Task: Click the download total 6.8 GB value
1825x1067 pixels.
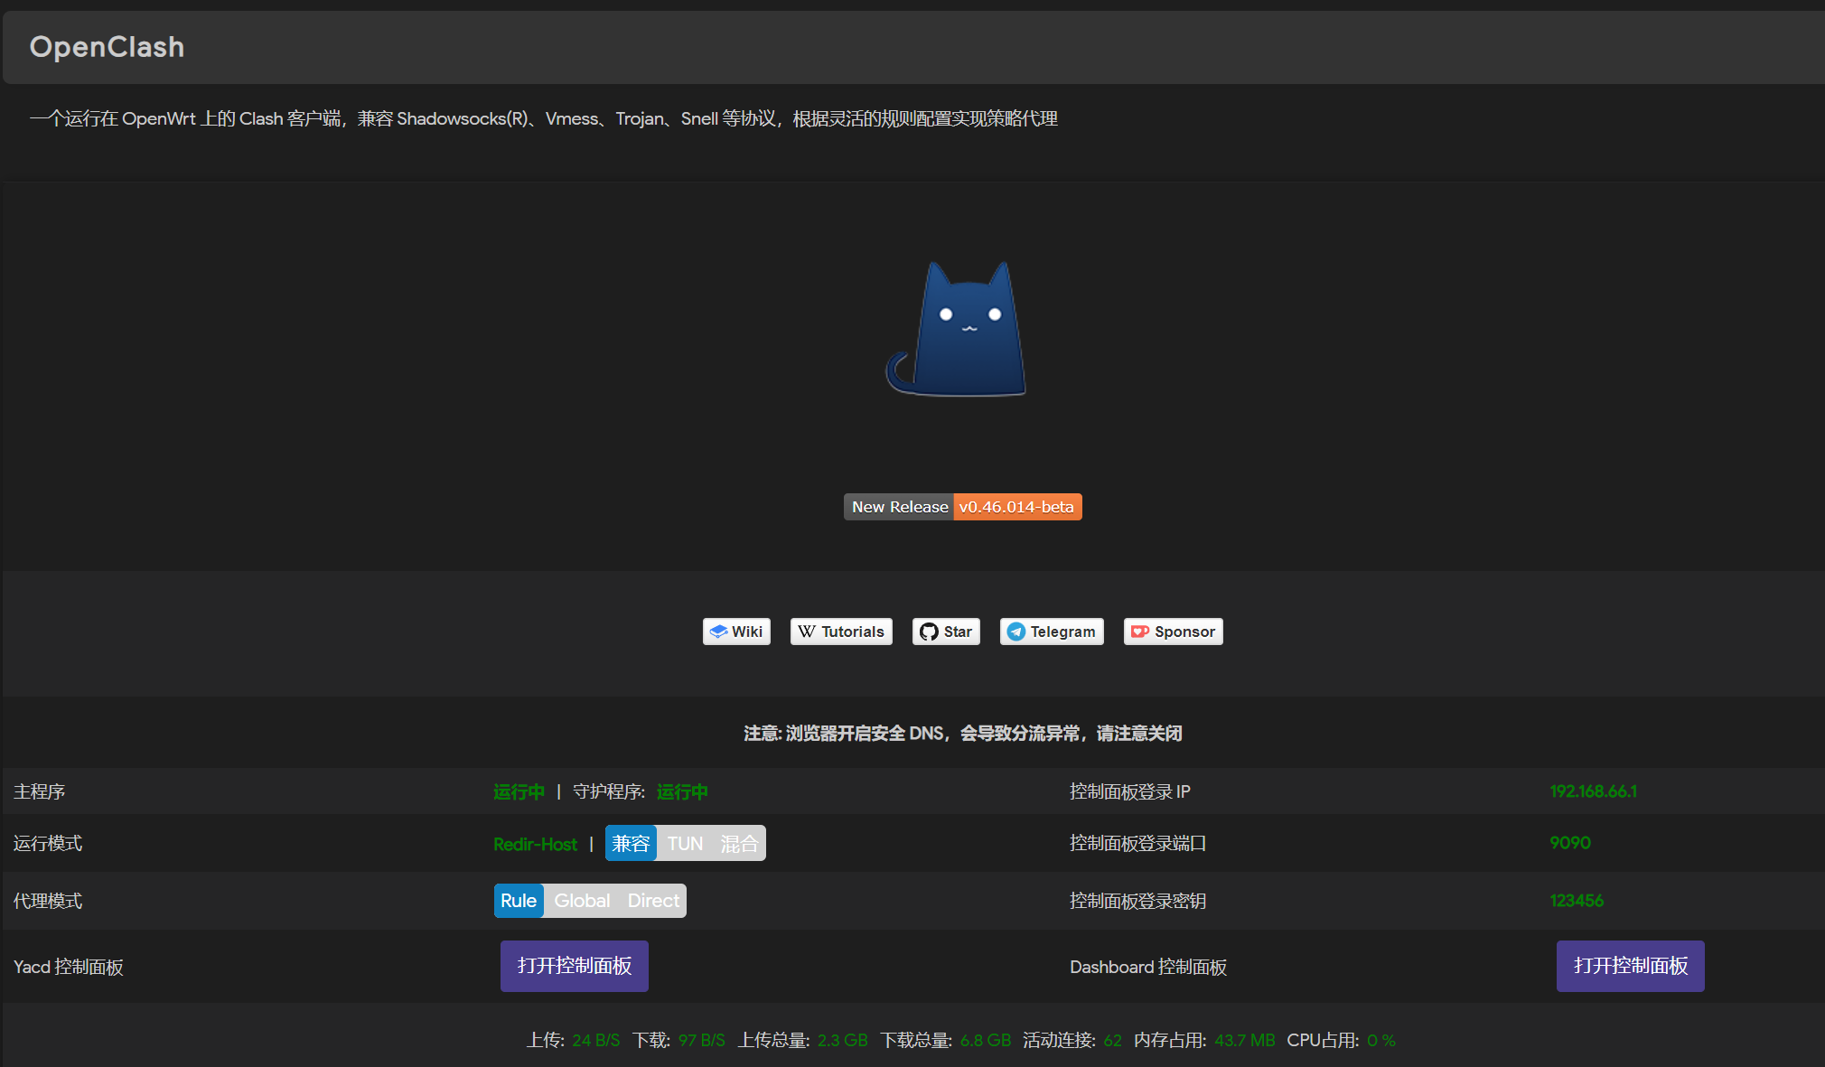Action: 986,1040
